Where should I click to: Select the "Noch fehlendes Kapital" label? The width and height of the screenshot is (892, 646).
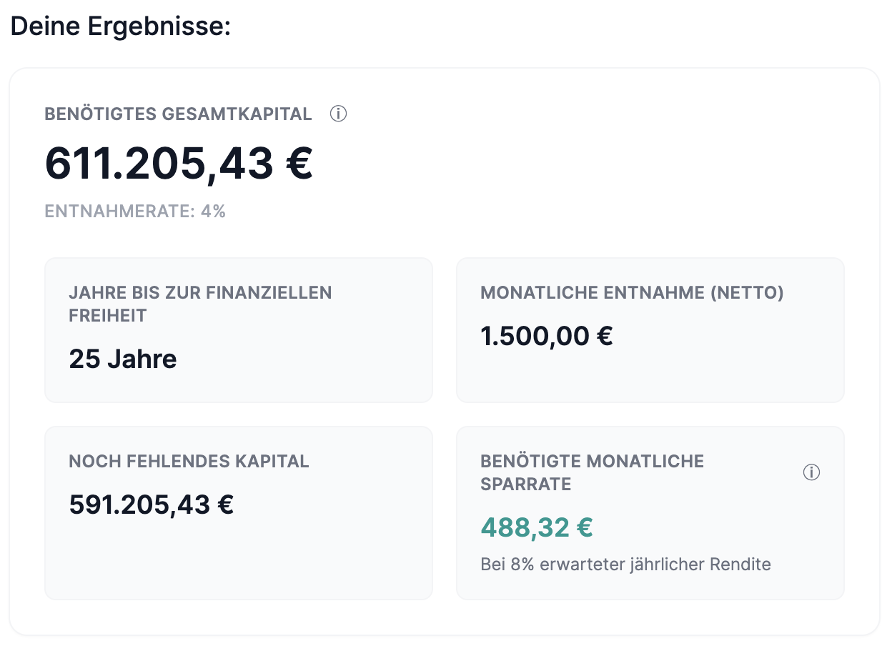point(189,461)
